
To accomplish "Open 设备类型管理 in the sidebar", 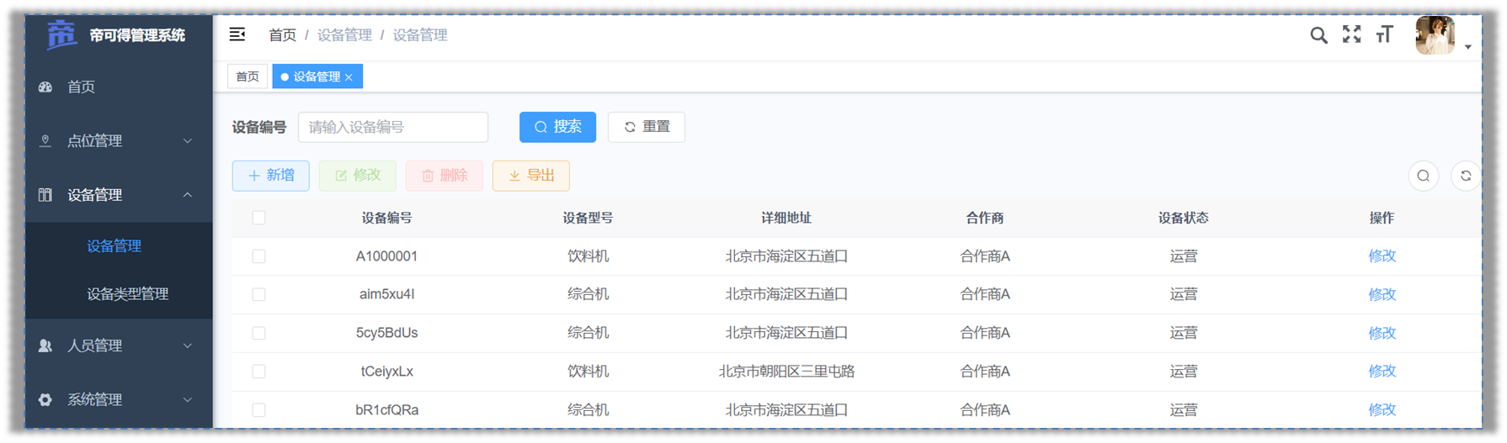I will [128, 294].
